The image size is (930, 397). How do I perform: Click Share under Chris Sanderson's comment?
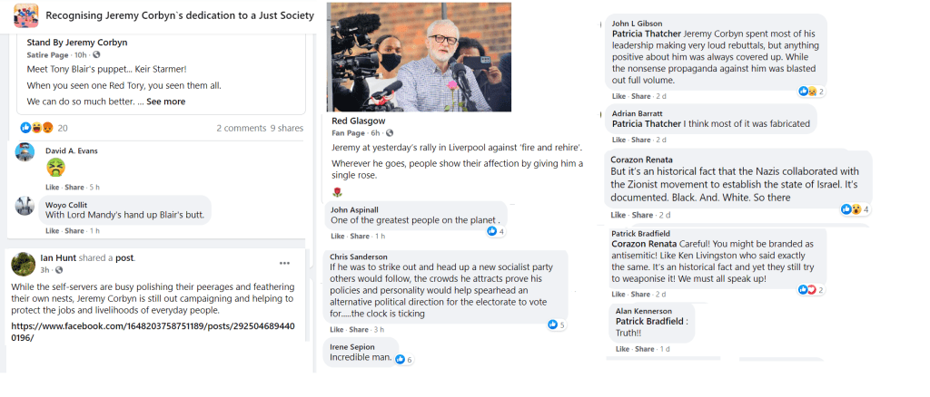pyautogui.click(x=361, y=329)
